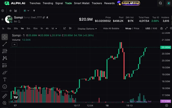This screenshot has height=108, width=172.
Task: Click the price $0.0209552
Action: [x=103, y=21]
